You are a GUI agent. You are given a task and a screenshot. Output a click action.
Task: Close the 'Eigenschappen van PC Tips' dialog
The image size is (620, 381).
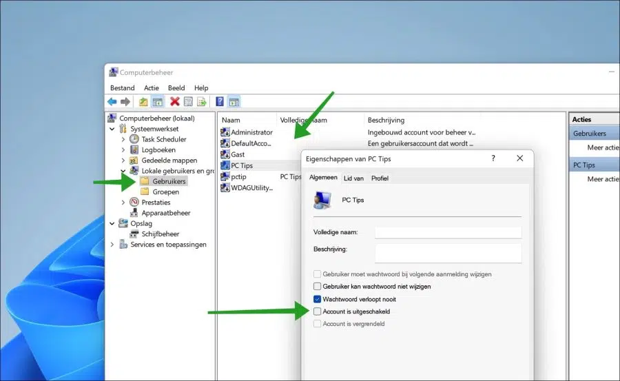click(x=520, y=158)
